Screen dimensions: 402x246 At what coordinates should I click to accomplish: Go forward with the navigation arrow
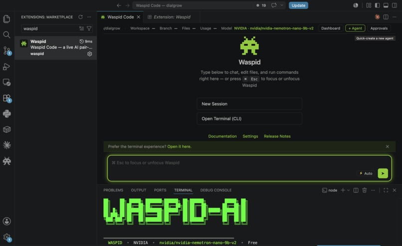tap(127, 5)
